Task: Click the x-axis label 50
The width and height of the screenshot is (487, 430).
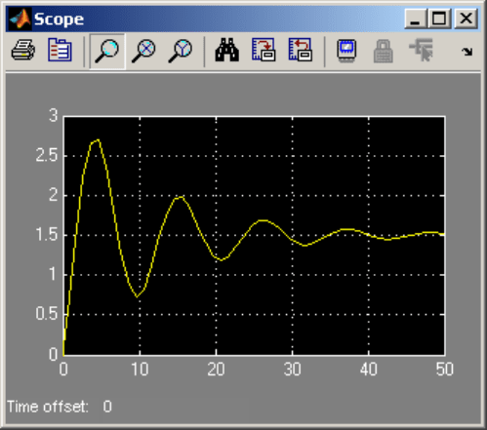Action: pyautogui.click(x=445, y=370)
